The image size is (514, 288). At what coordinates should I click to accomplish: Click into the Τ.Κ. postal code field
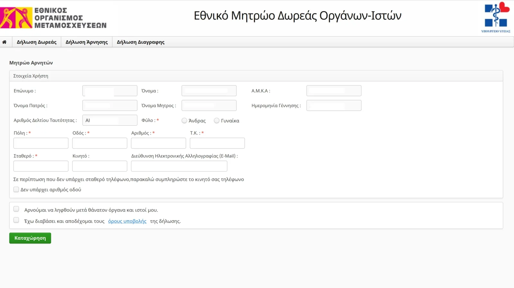tap(217, 143)
